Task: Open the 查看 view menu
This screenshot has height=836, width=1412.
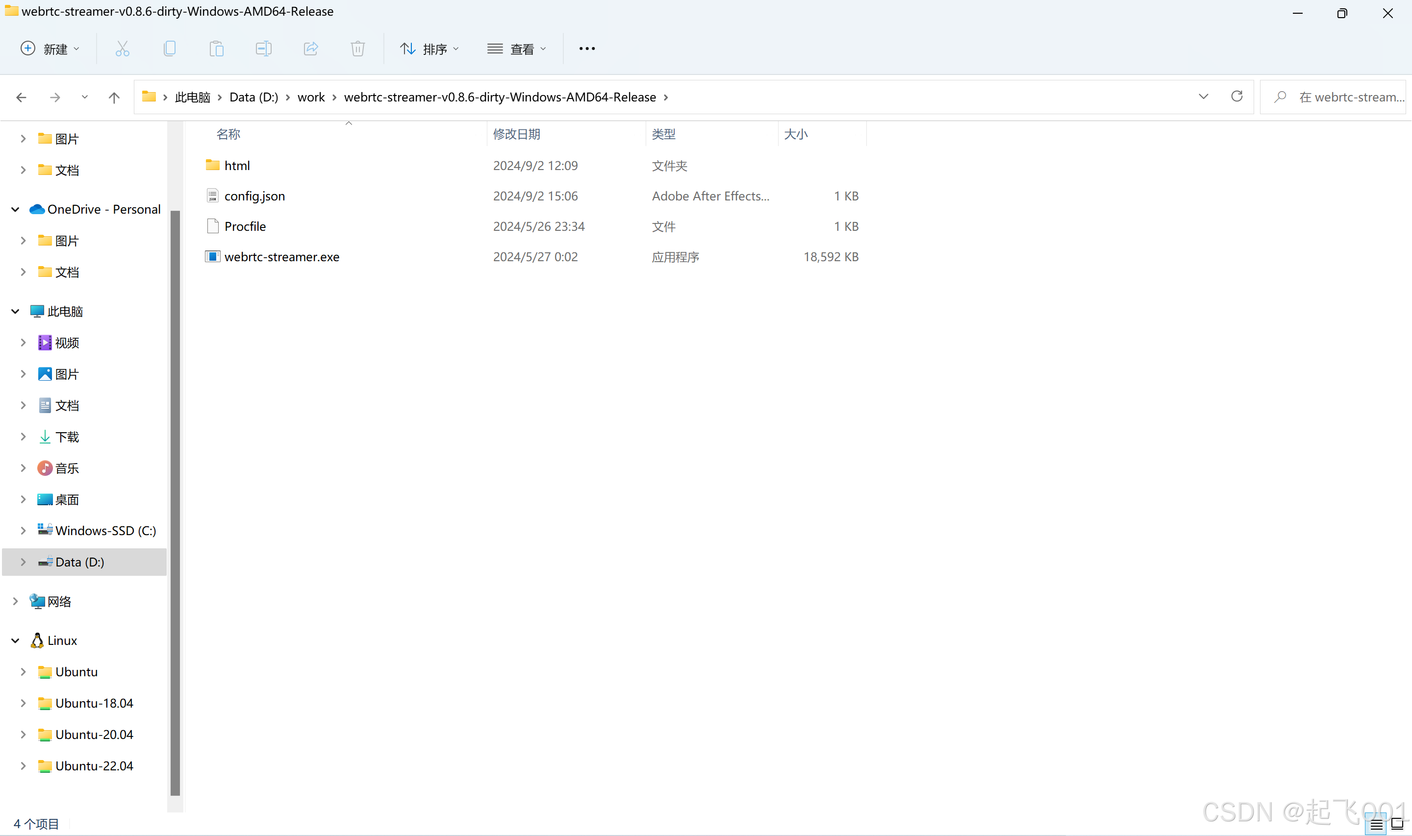Action: click(x=517, y=49)
